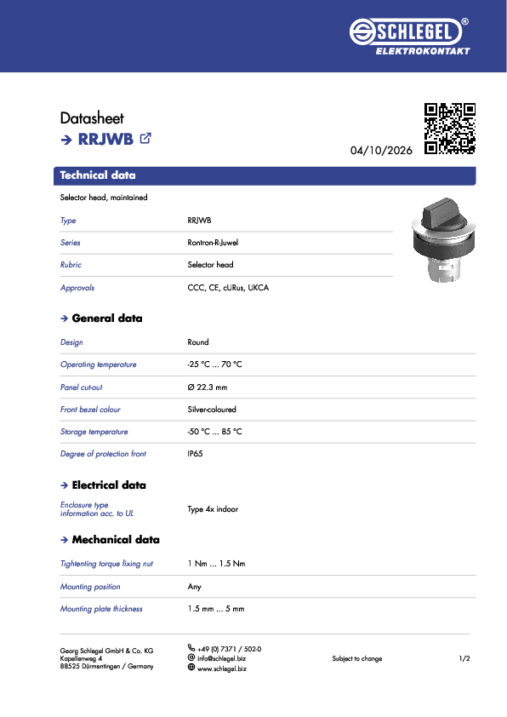507x717 pixels.
Task: Click the address line 'Kapellenweg 4'
Action: 81,658
